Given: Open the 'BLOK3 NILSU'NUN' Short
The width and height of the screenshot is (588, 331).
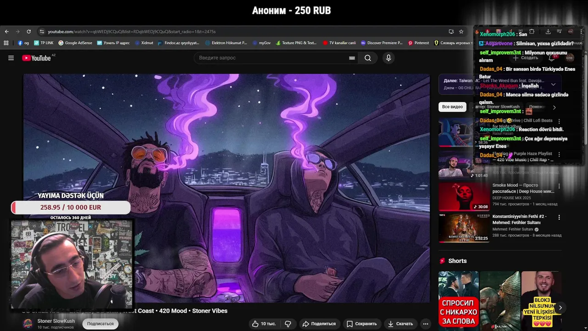Looking at the screenshot, I should [541, 301].
